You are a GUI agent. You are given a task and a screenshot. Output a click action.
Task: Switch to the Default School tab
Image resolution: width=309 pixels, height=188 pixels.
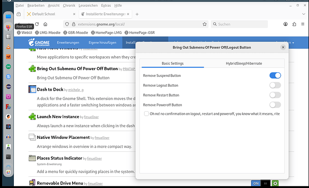click(51, 14)
